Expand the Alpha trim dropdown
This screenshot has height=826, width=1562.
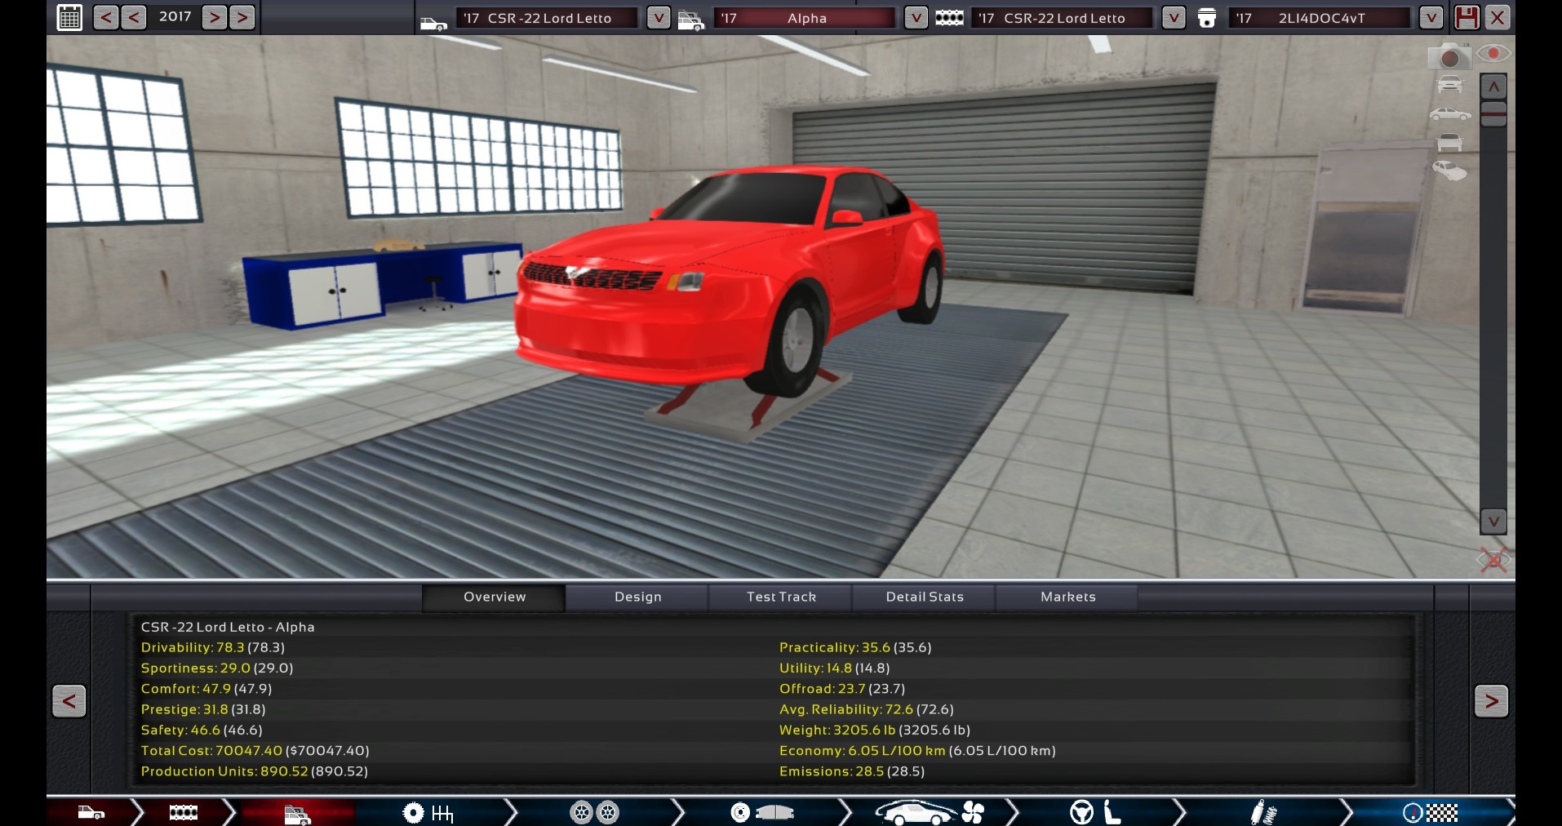[x=916, y=18]
